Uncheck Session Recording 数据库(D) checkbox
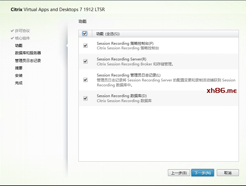The image size is (246, 186). point(85,98)
